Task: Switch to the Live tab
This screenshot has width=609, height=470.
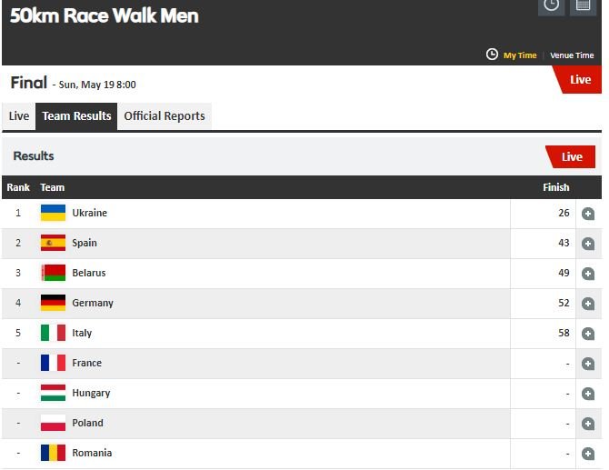Action: click(x=19, y=116)
